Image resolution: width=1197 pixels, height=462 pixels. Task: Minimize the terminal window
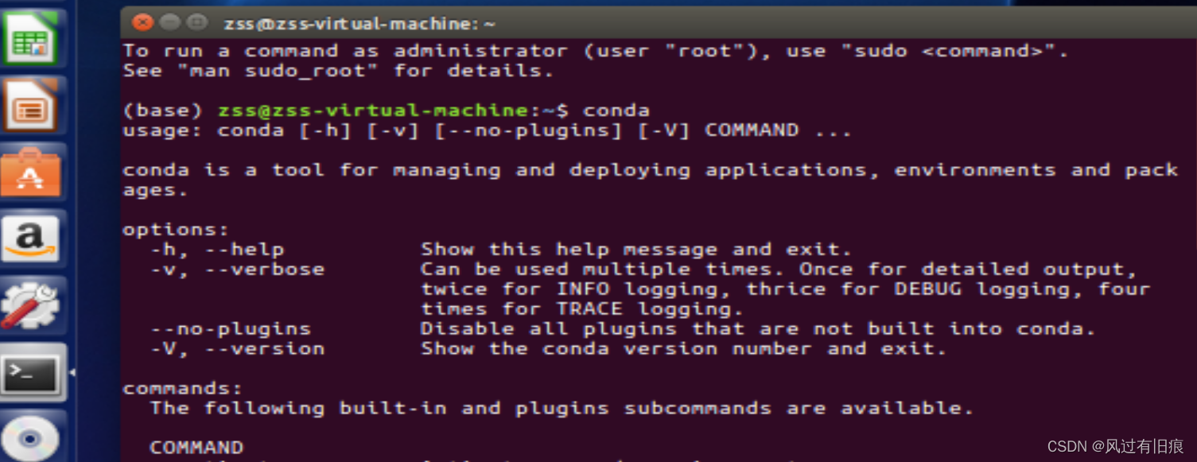[x=169, y=22]
